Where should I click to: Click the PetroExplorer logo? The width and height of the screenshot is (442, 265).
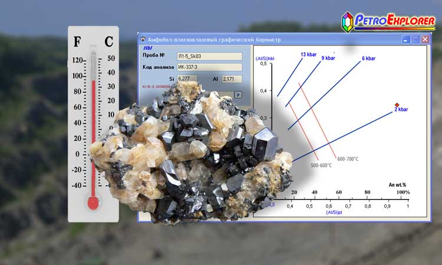coord(388,22)
